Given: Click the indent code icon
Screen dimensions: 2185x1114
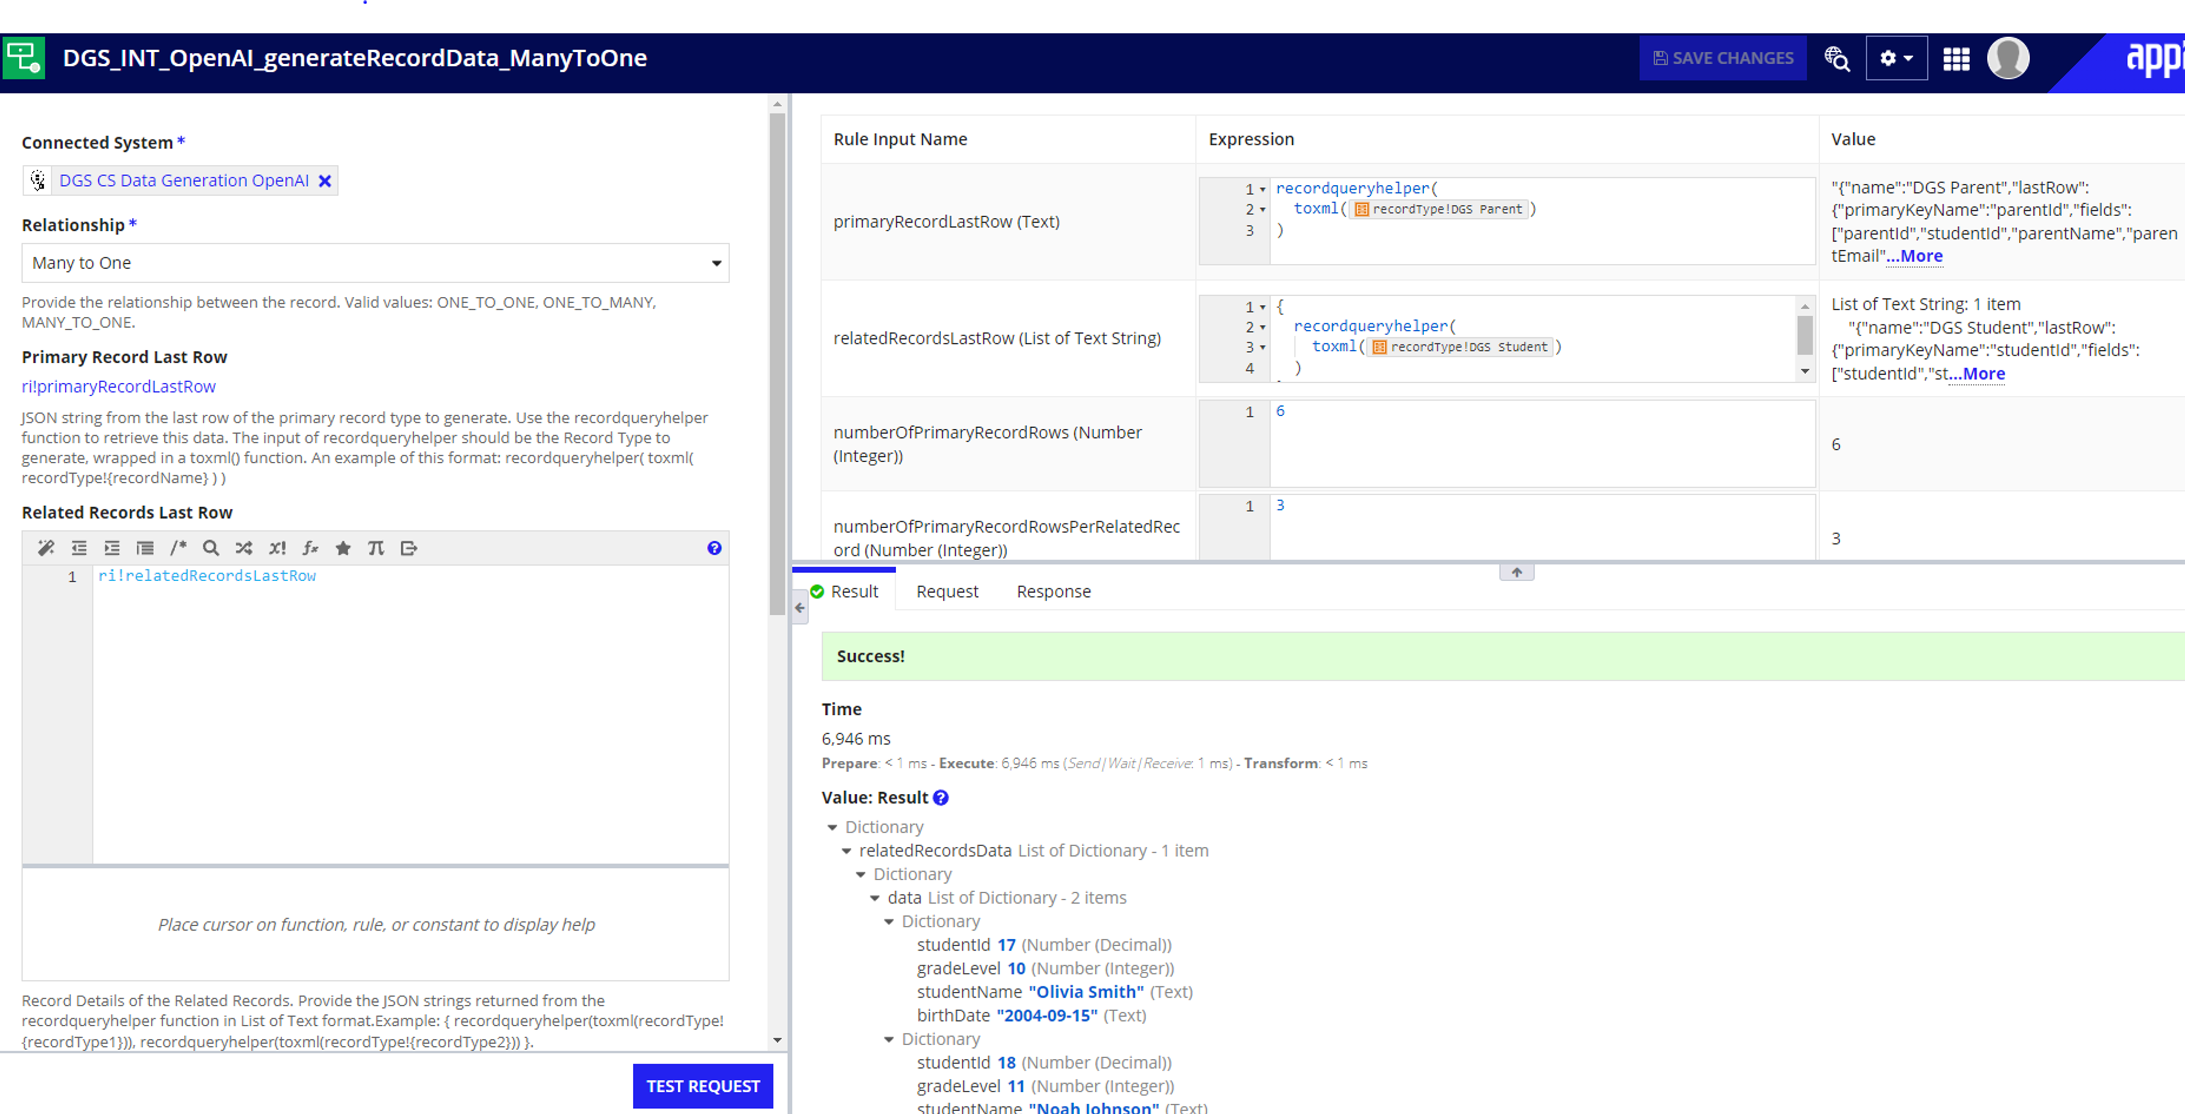Looking at the screenshot, I should pos(112,549).
